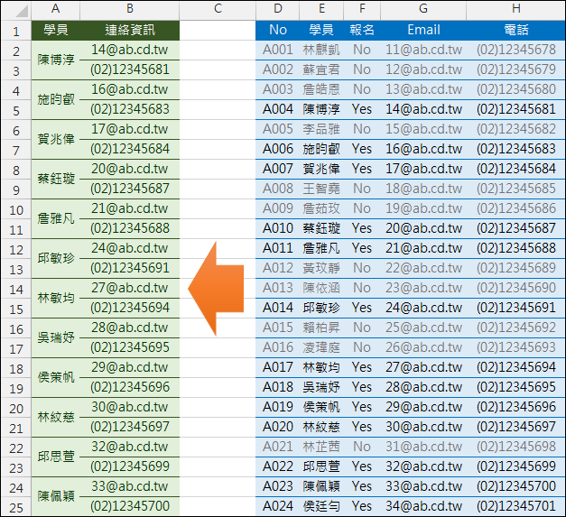Click merged cell 陳佩穎 in column A
Screen dimensions: 566x517
(56, 496)
